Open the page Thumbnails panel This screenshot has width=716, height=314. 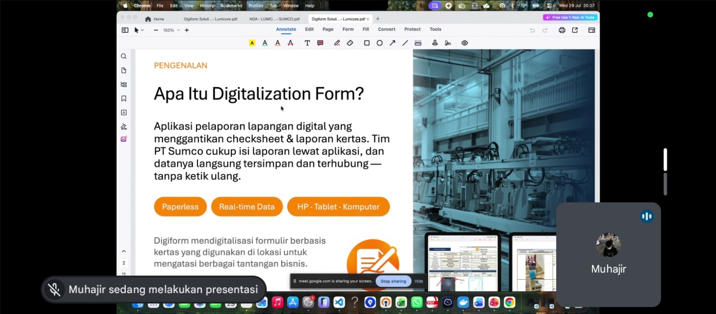point(124,70)
